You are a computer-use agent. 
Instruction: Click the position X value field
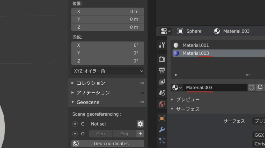click(108, 12)
